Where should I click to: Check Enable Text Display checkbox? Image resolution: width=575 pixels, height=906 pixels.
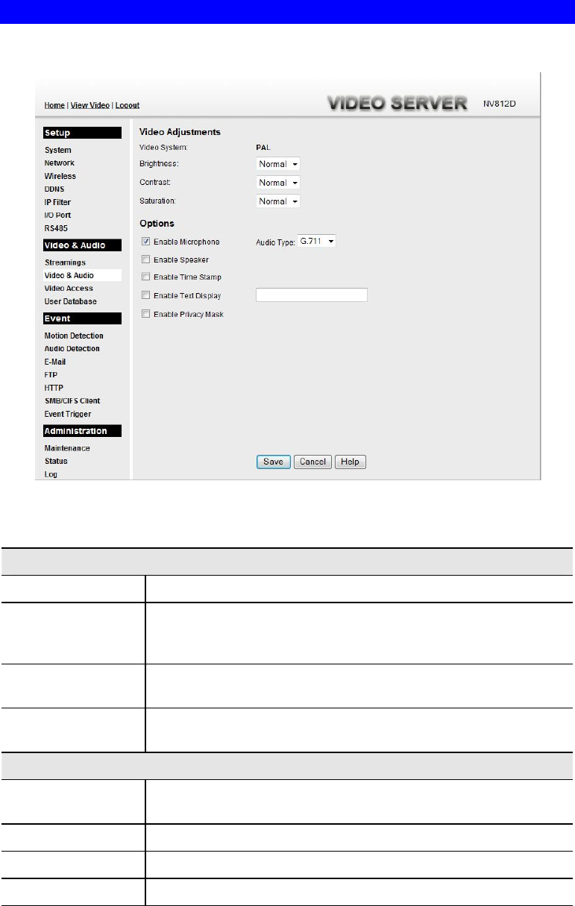pyautogui.click(x=145, y=296)
